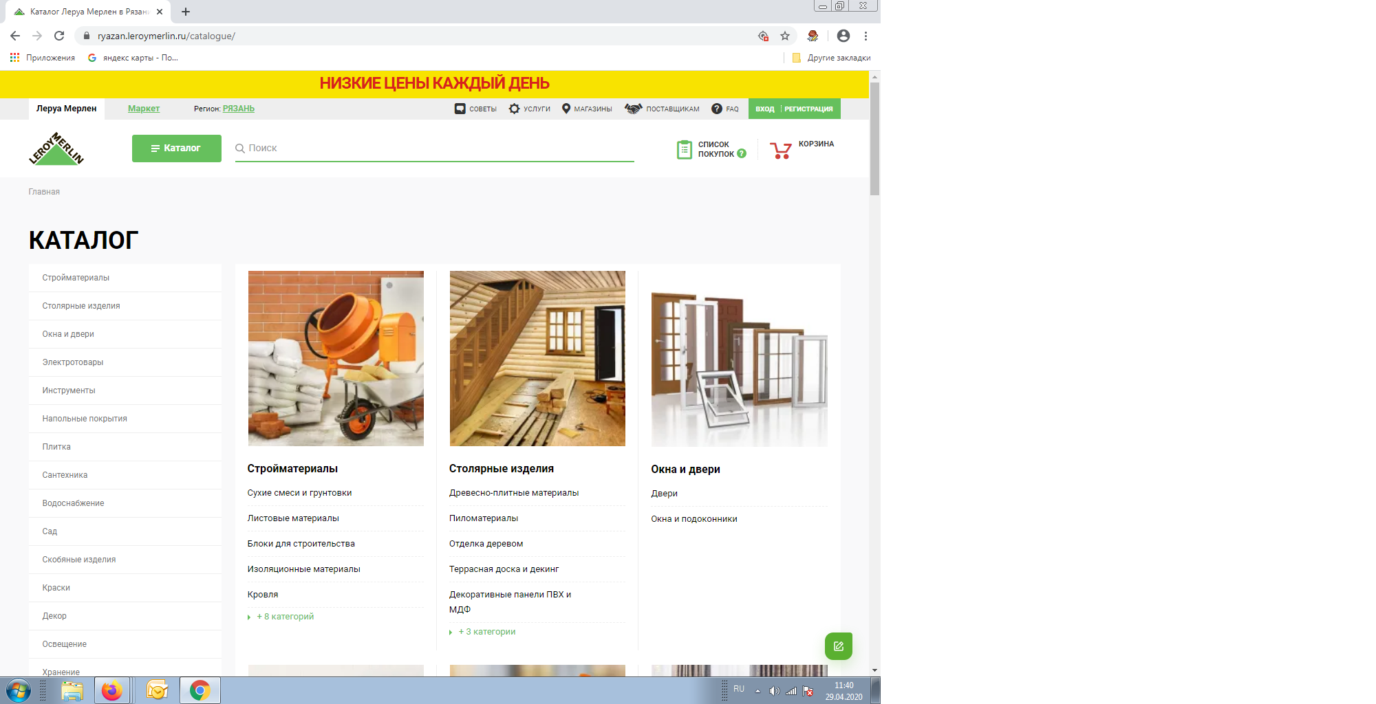The width and height of the screenshot is (1376, 704).
Task: Open FAQ question icon link
Action: [725, 109]
